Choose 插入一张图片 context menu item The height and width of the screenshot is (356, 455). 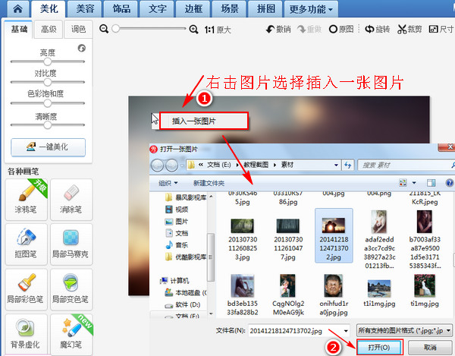(204, 121)
